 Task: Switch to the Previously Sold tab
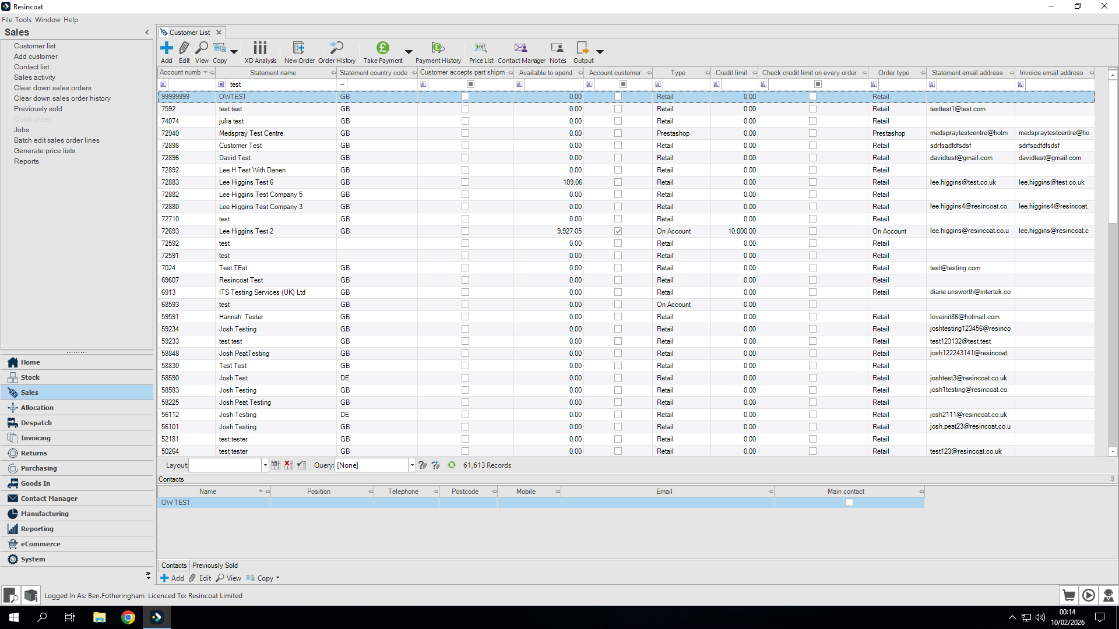214,566
